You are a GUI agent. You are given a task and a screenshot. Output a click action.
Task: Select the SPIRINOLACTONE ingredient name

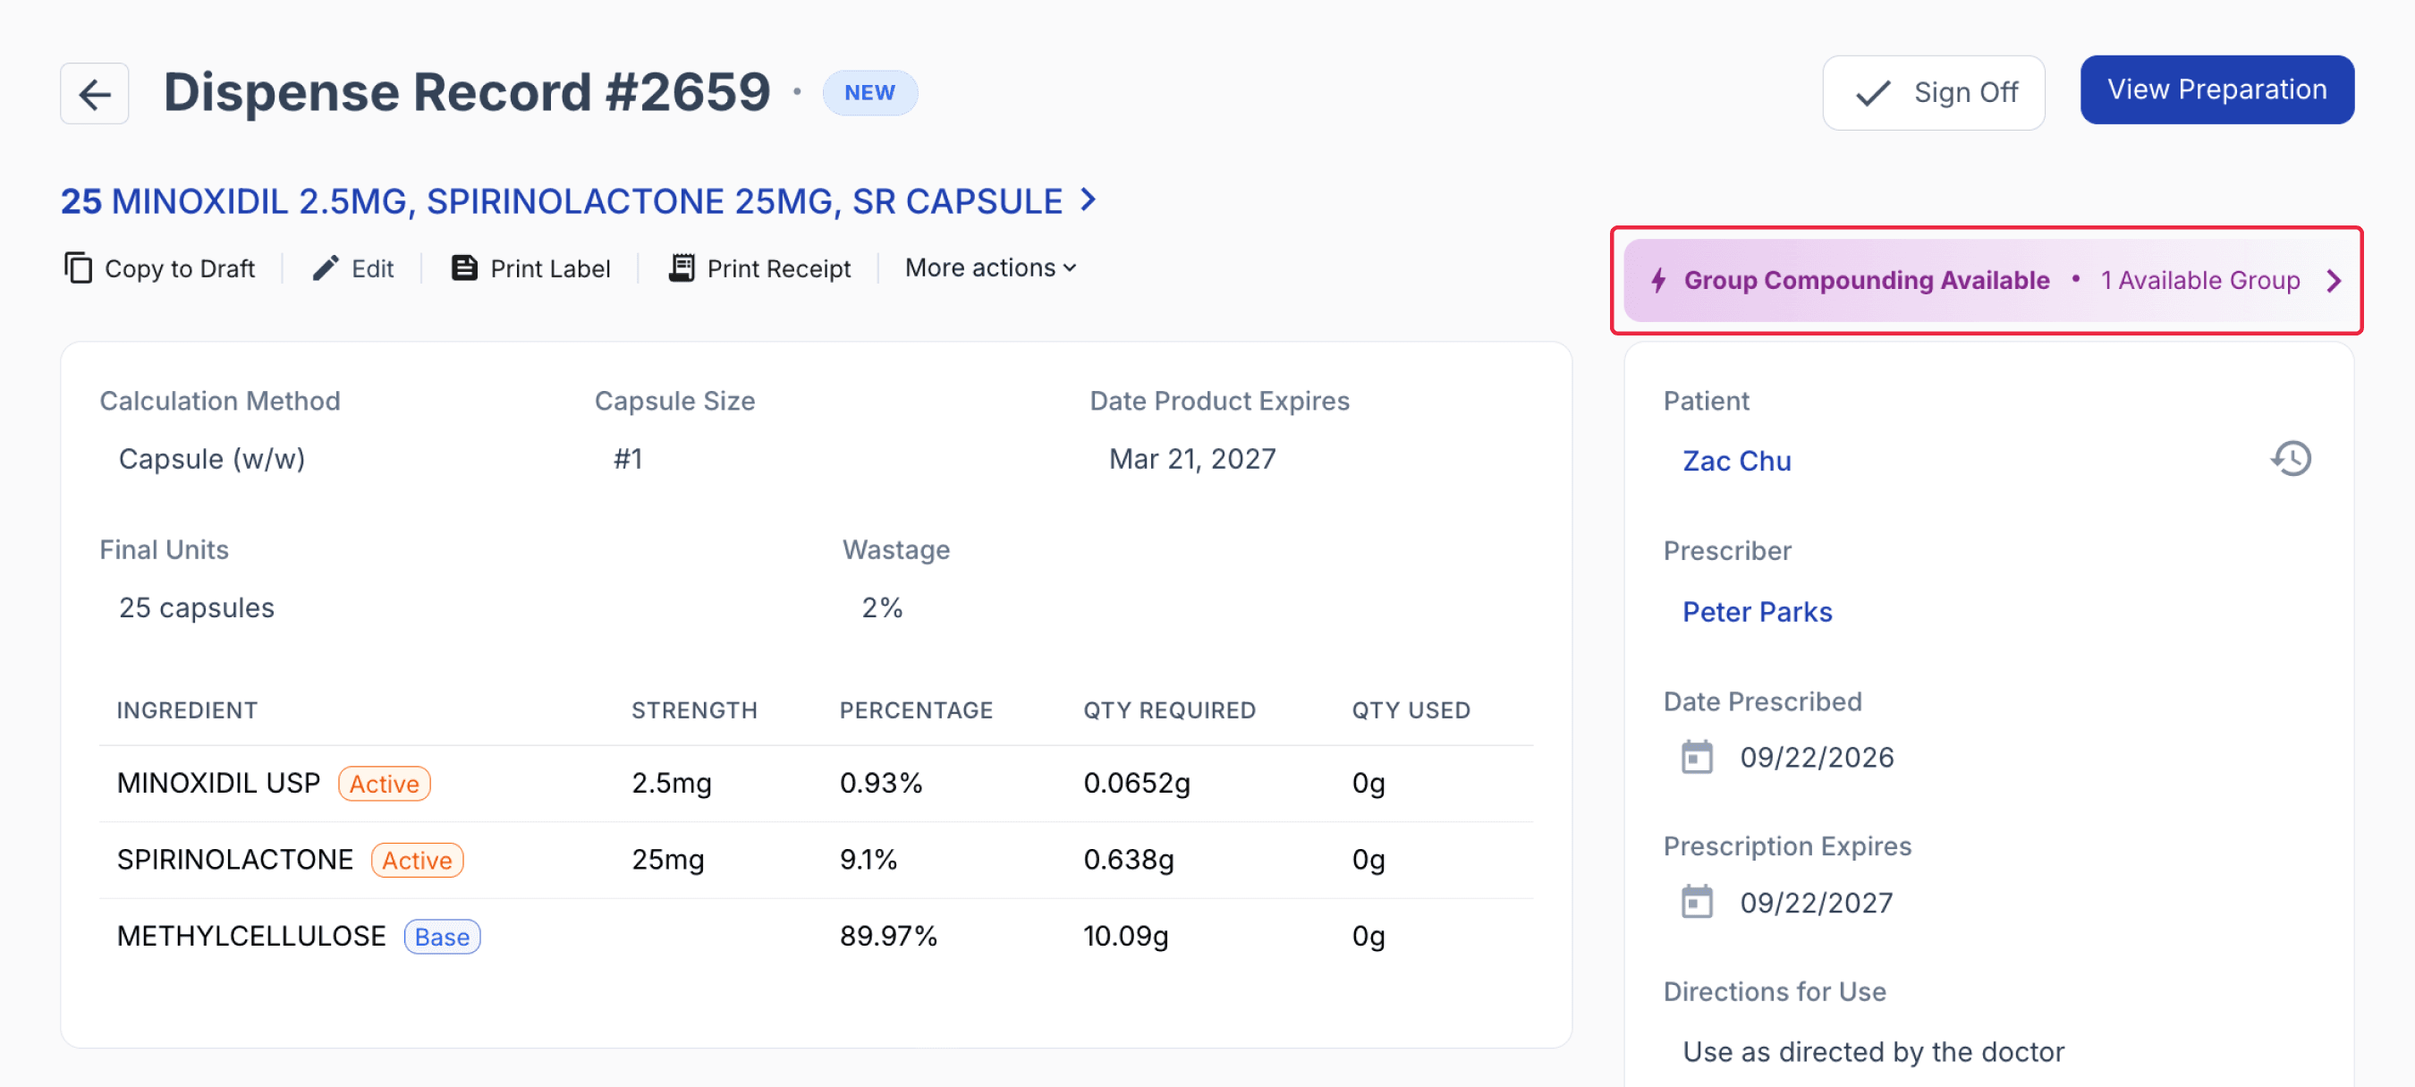[235, 860]
